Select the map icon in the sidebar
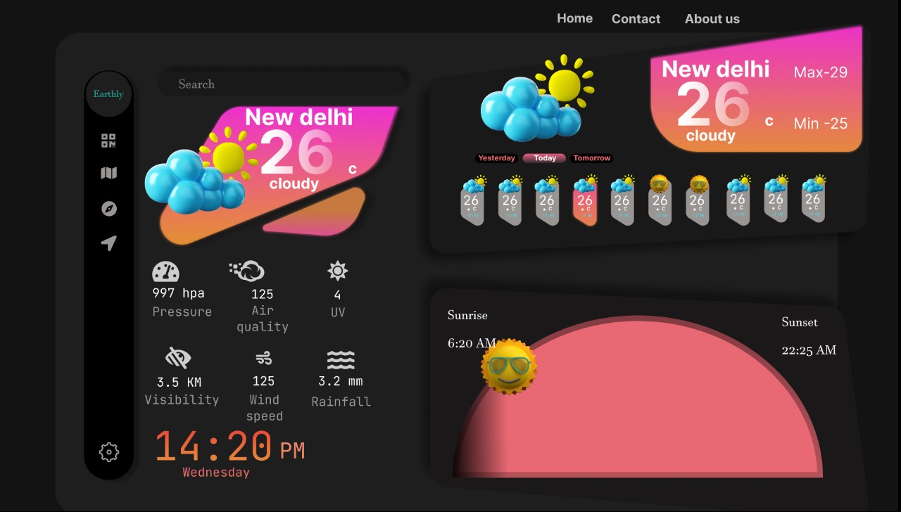901x512 pixels. [x=108, y=172]
